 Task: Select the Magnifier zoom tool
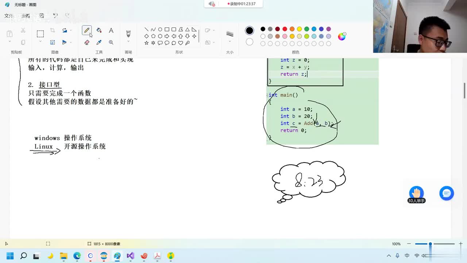tap(111, 42)
